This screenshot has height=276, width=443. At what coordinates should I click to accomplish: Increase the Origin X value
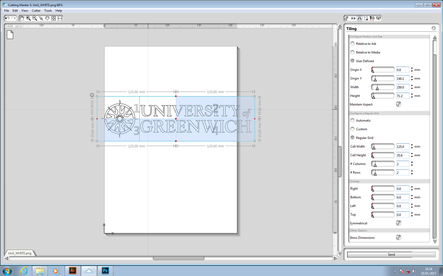coord(412,68)
